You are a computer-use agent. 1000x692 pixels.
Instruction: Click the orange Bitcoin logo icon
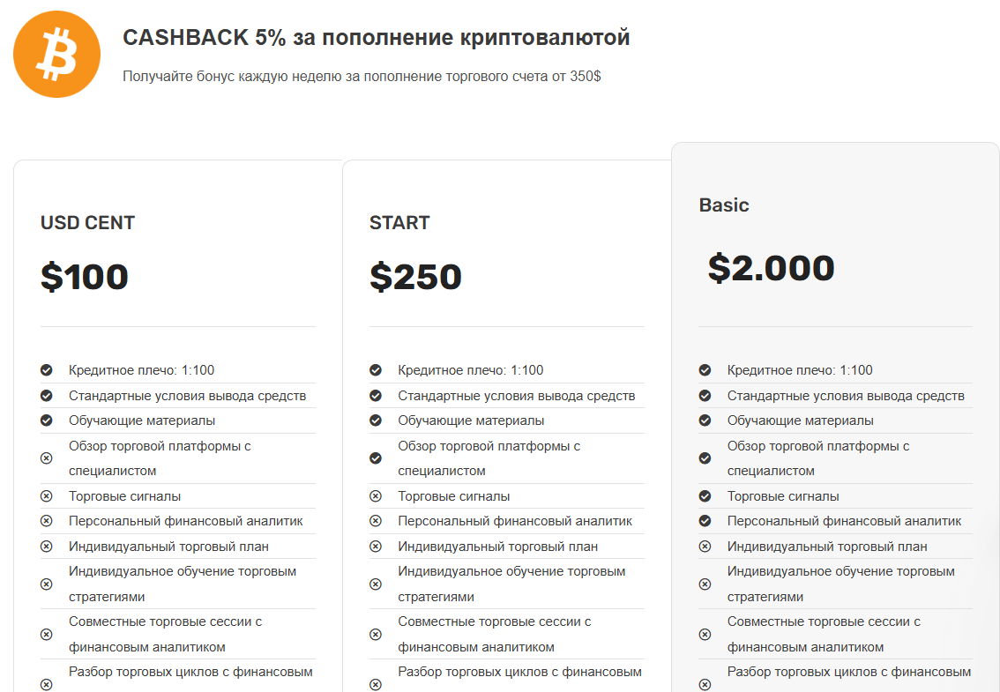click(x=56, y=54)
